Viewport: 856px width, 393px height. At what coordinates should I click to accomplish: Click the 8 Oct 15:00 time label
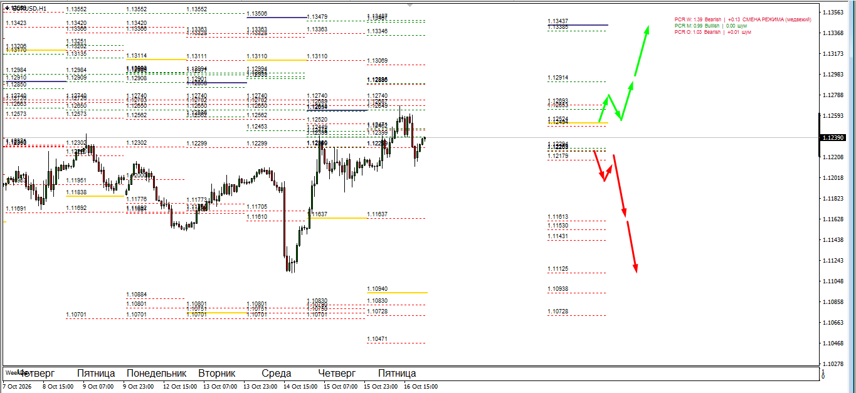point(58,387)
